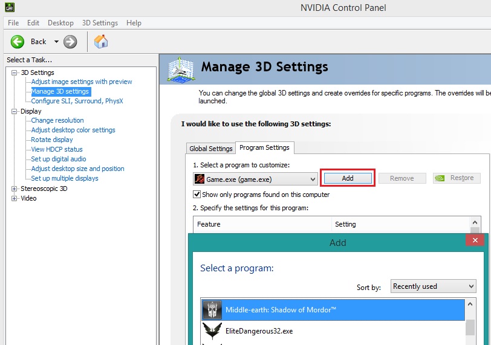
Task: Open Adjust desktop size and position
Action: (77, 169)
